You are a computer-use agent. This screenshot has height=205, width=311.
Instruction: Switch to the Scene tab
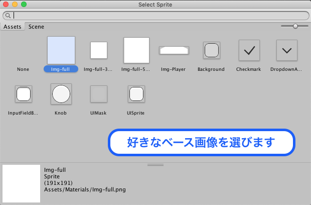click(x=36, y=27)
